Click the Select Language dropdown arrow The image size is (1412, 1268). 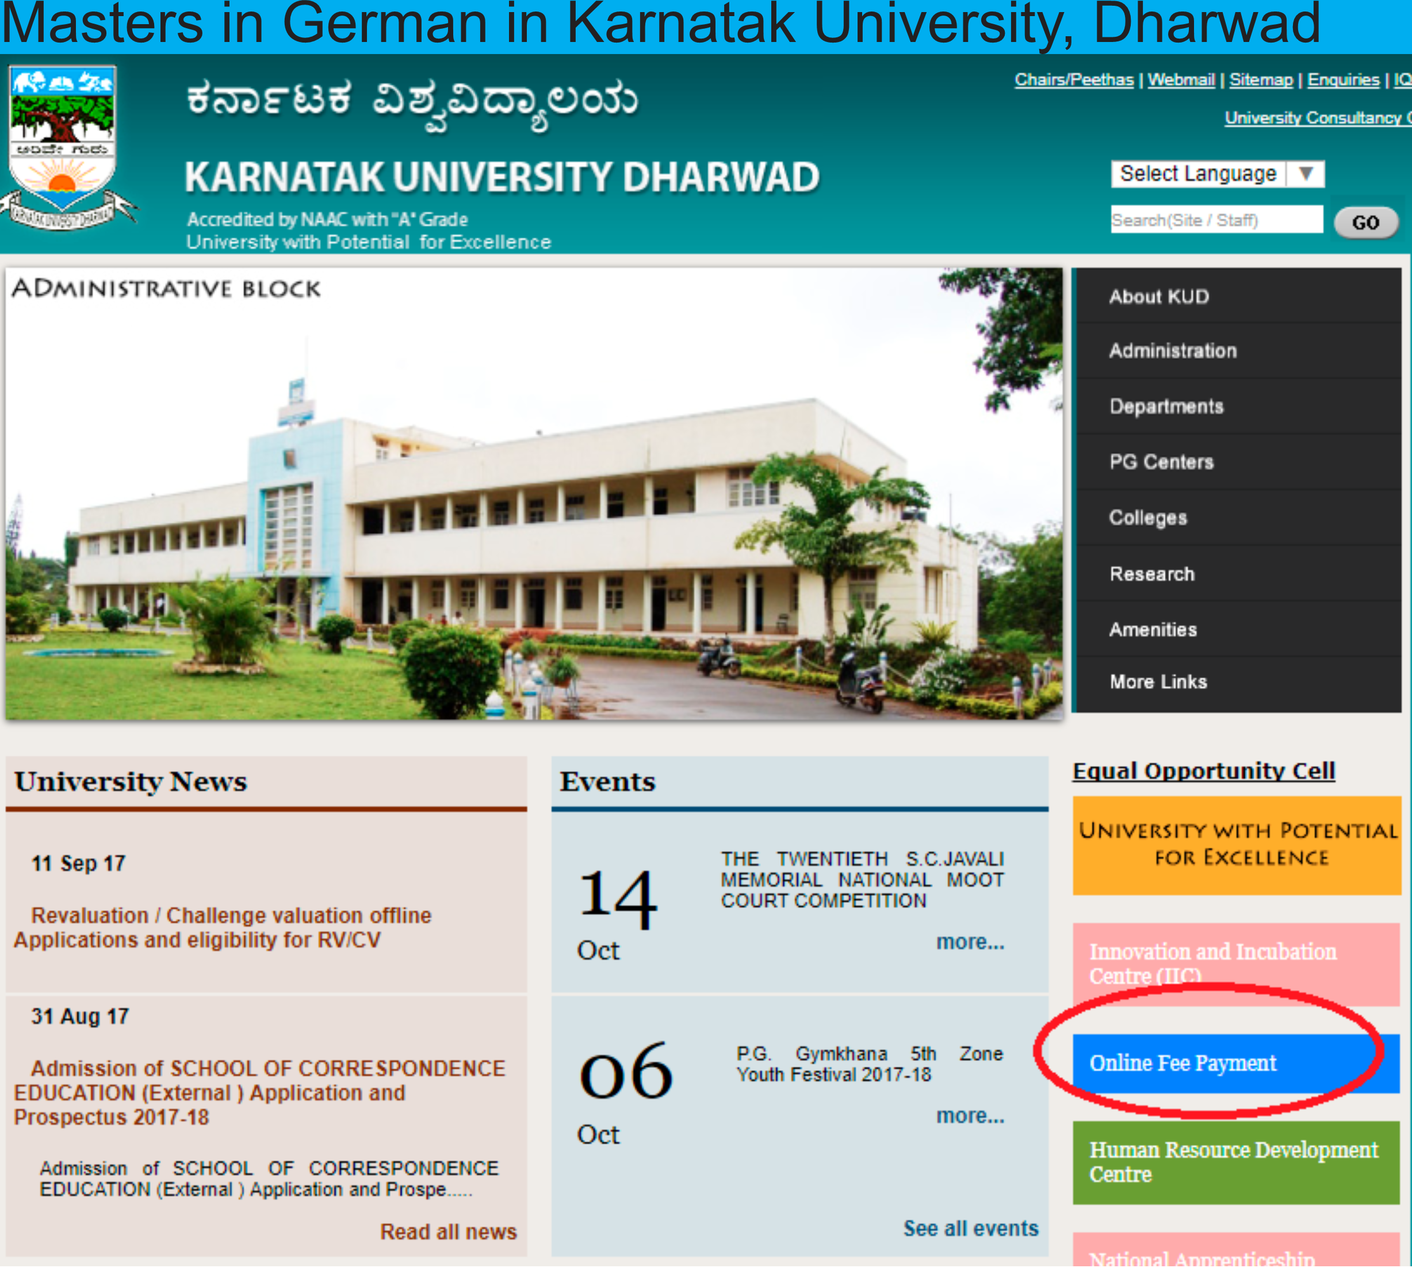point(1306,174)
